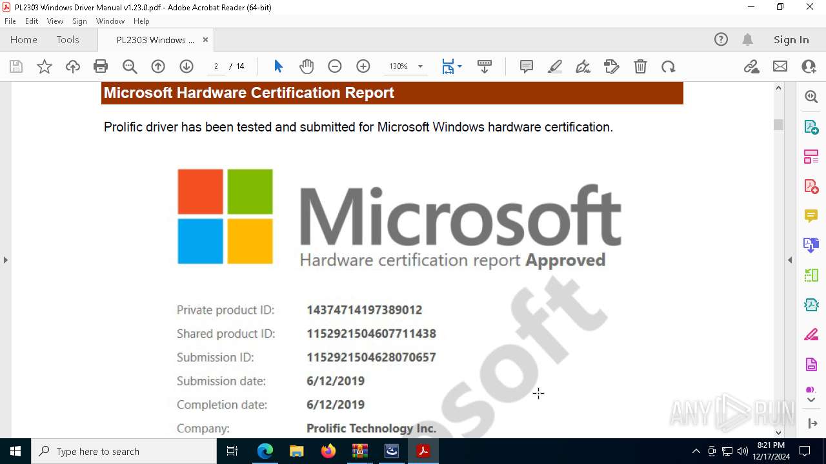Open help via the question mark icon

721,40
